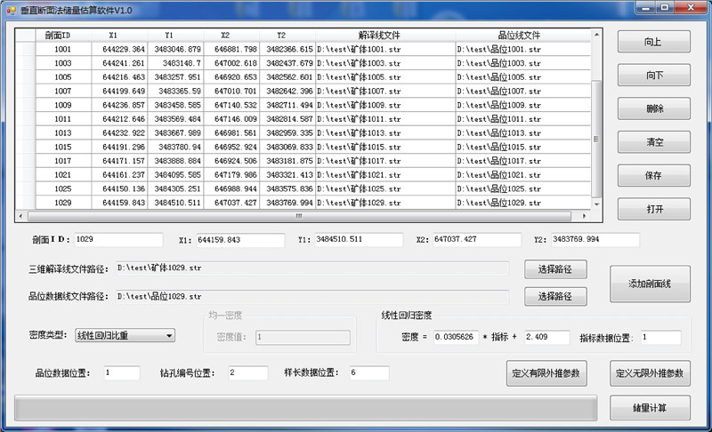Focus the 钻孔编号位置 input field

click(246, 373)
